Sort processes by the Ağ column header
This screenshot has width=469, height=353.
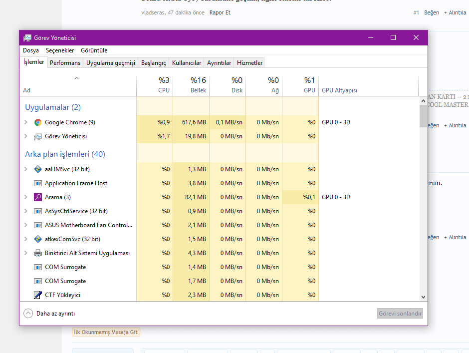click(264, 85)
